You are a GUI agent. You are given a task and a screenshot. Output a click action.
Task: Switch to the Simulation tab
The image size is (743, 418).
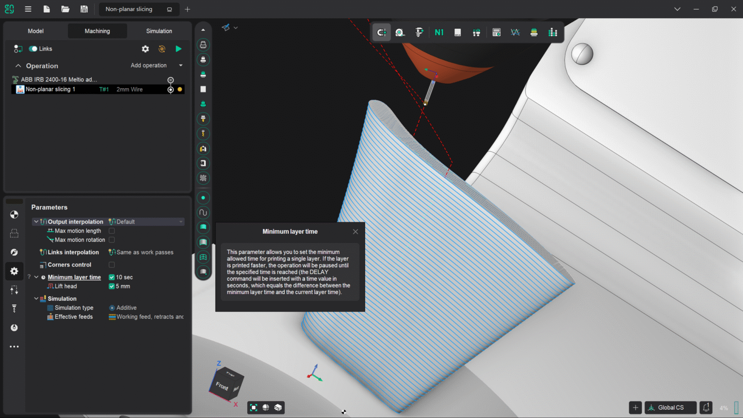[x=158, y=30]
